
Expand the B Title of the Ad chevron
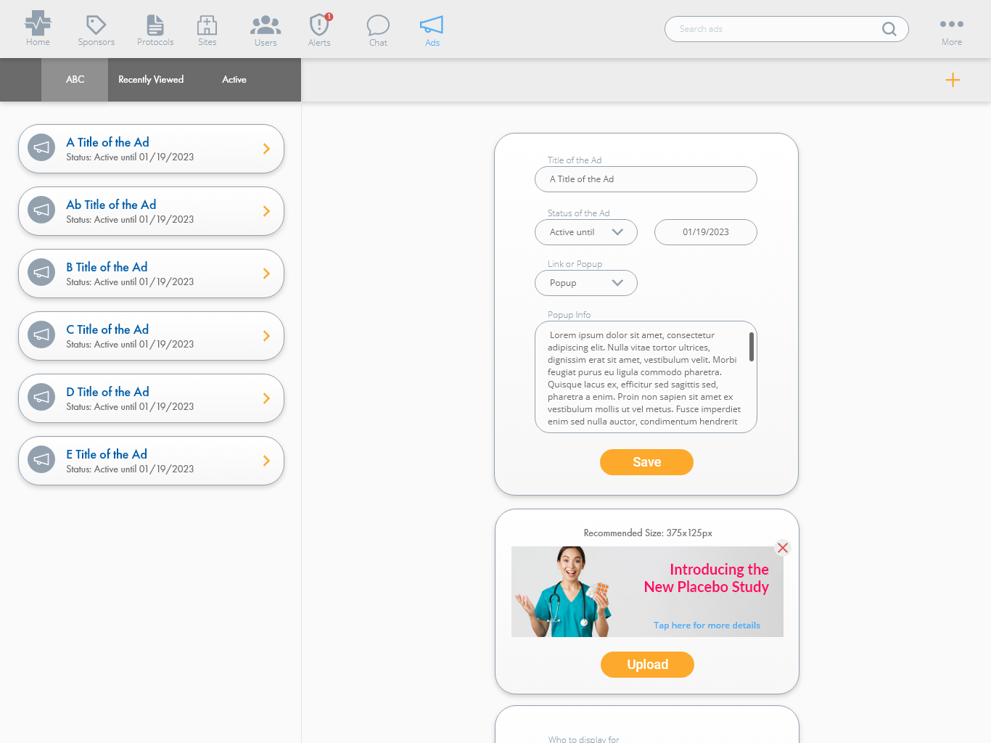266,274
